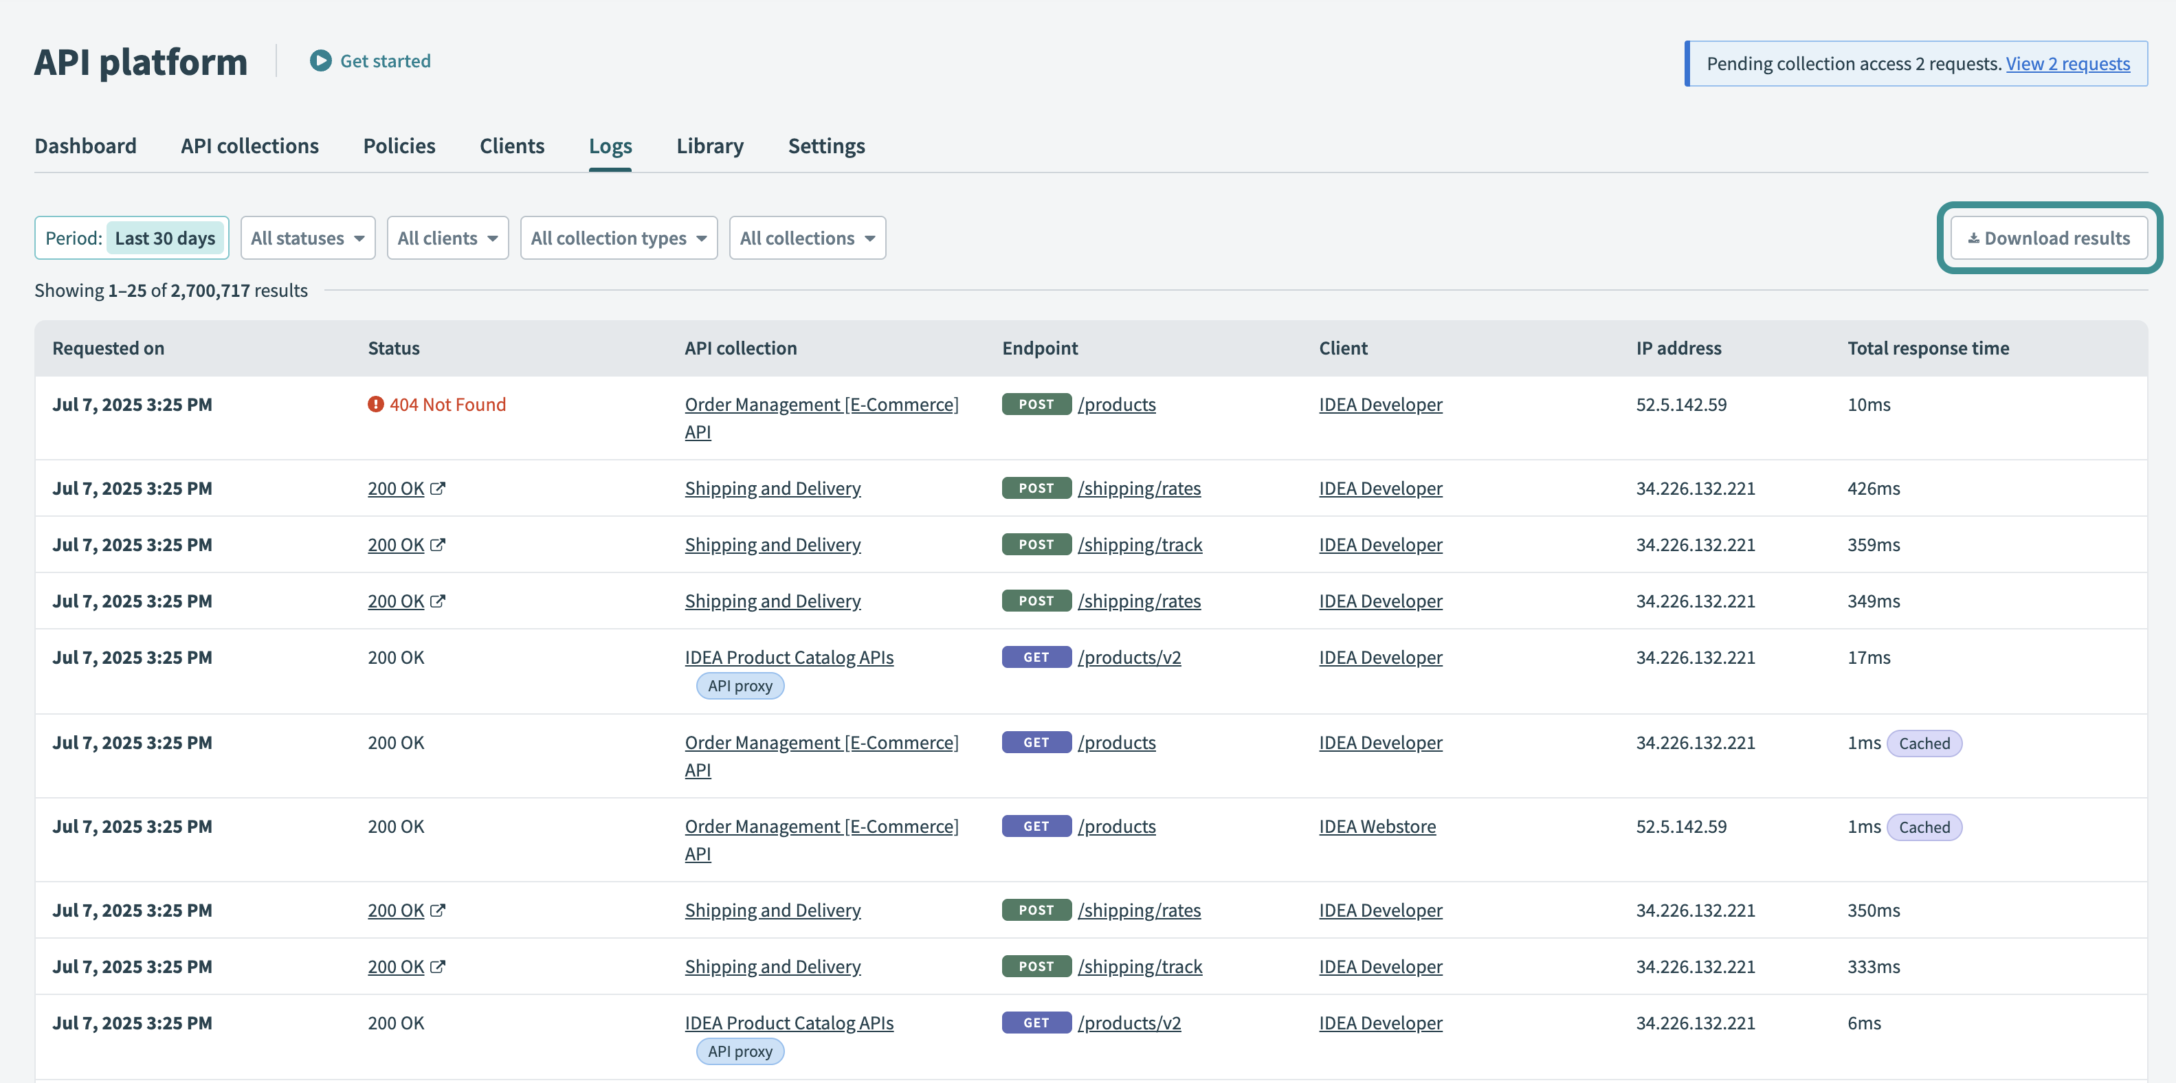Open the external link icon beside first 200 OK
The height and width of the screenshot is (1083, 2176).
click(438, 487)
